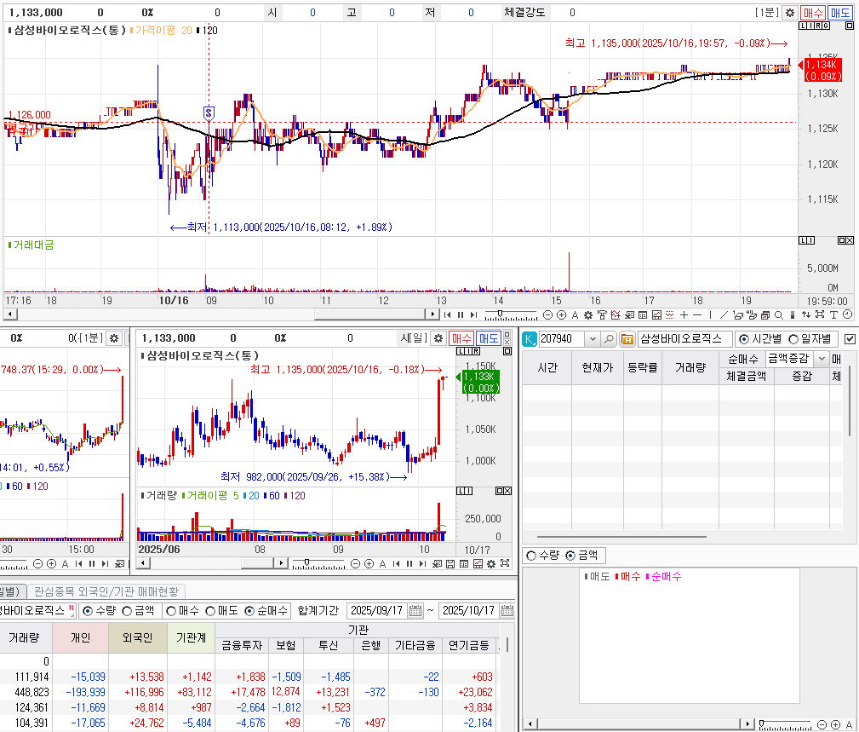Click add-indicator chart icon in main toolbar
This screenshot has height=732, width=859.
(x=616, y=314)
